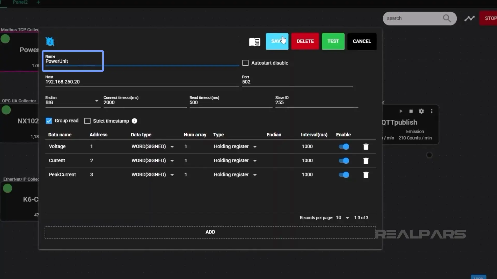The width and height of the screenshot is (497, 279).
Task: Click the blue bug debug icon
Action: [50, 41]
